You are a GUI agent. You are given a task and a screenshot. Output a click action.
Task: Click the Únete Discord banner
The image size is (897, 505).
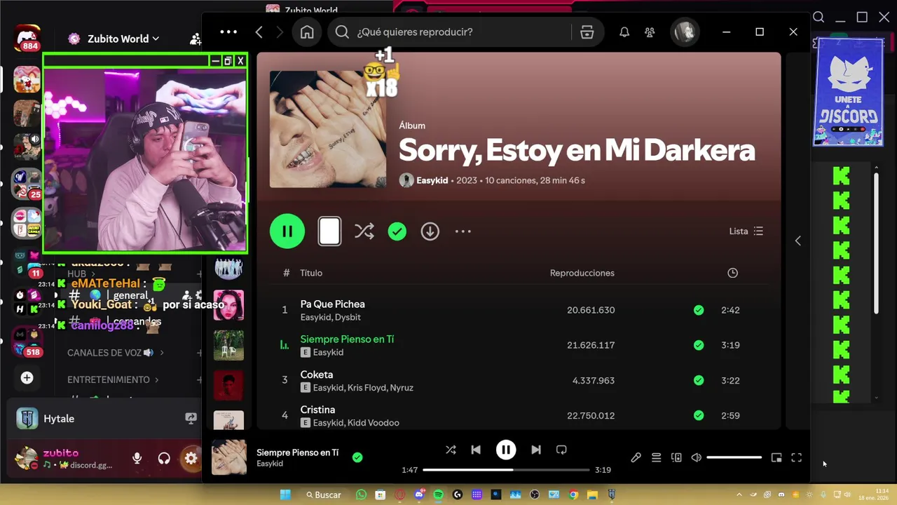[849, 92]
